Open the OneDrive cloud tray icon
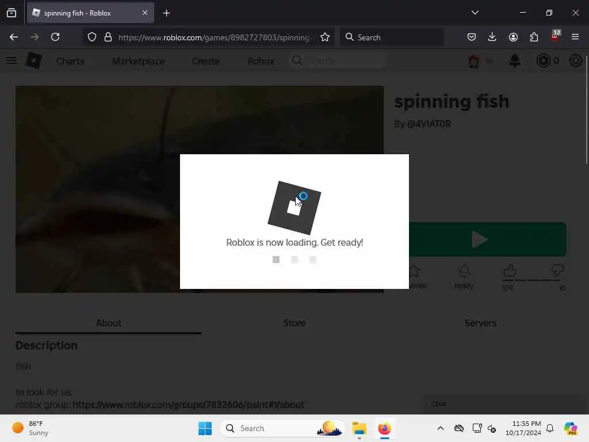 coord(458,428)
